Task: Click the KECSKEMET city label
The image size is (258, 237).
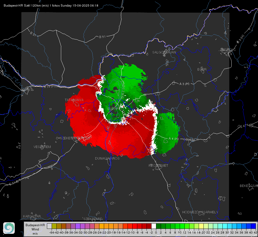Action: (158, 166)
